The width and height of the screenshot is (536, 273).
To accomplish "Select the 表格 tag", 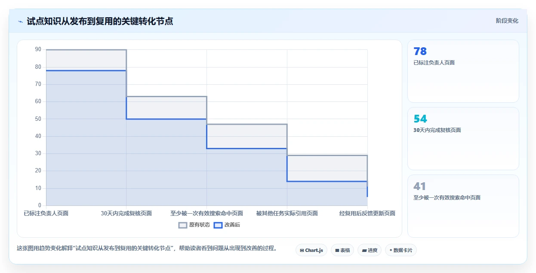I will click(342, 250).
